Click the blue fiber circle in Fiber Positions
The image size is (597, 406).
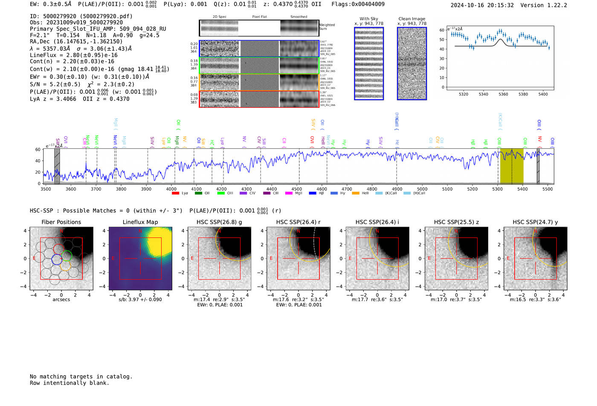pos(56,259)
